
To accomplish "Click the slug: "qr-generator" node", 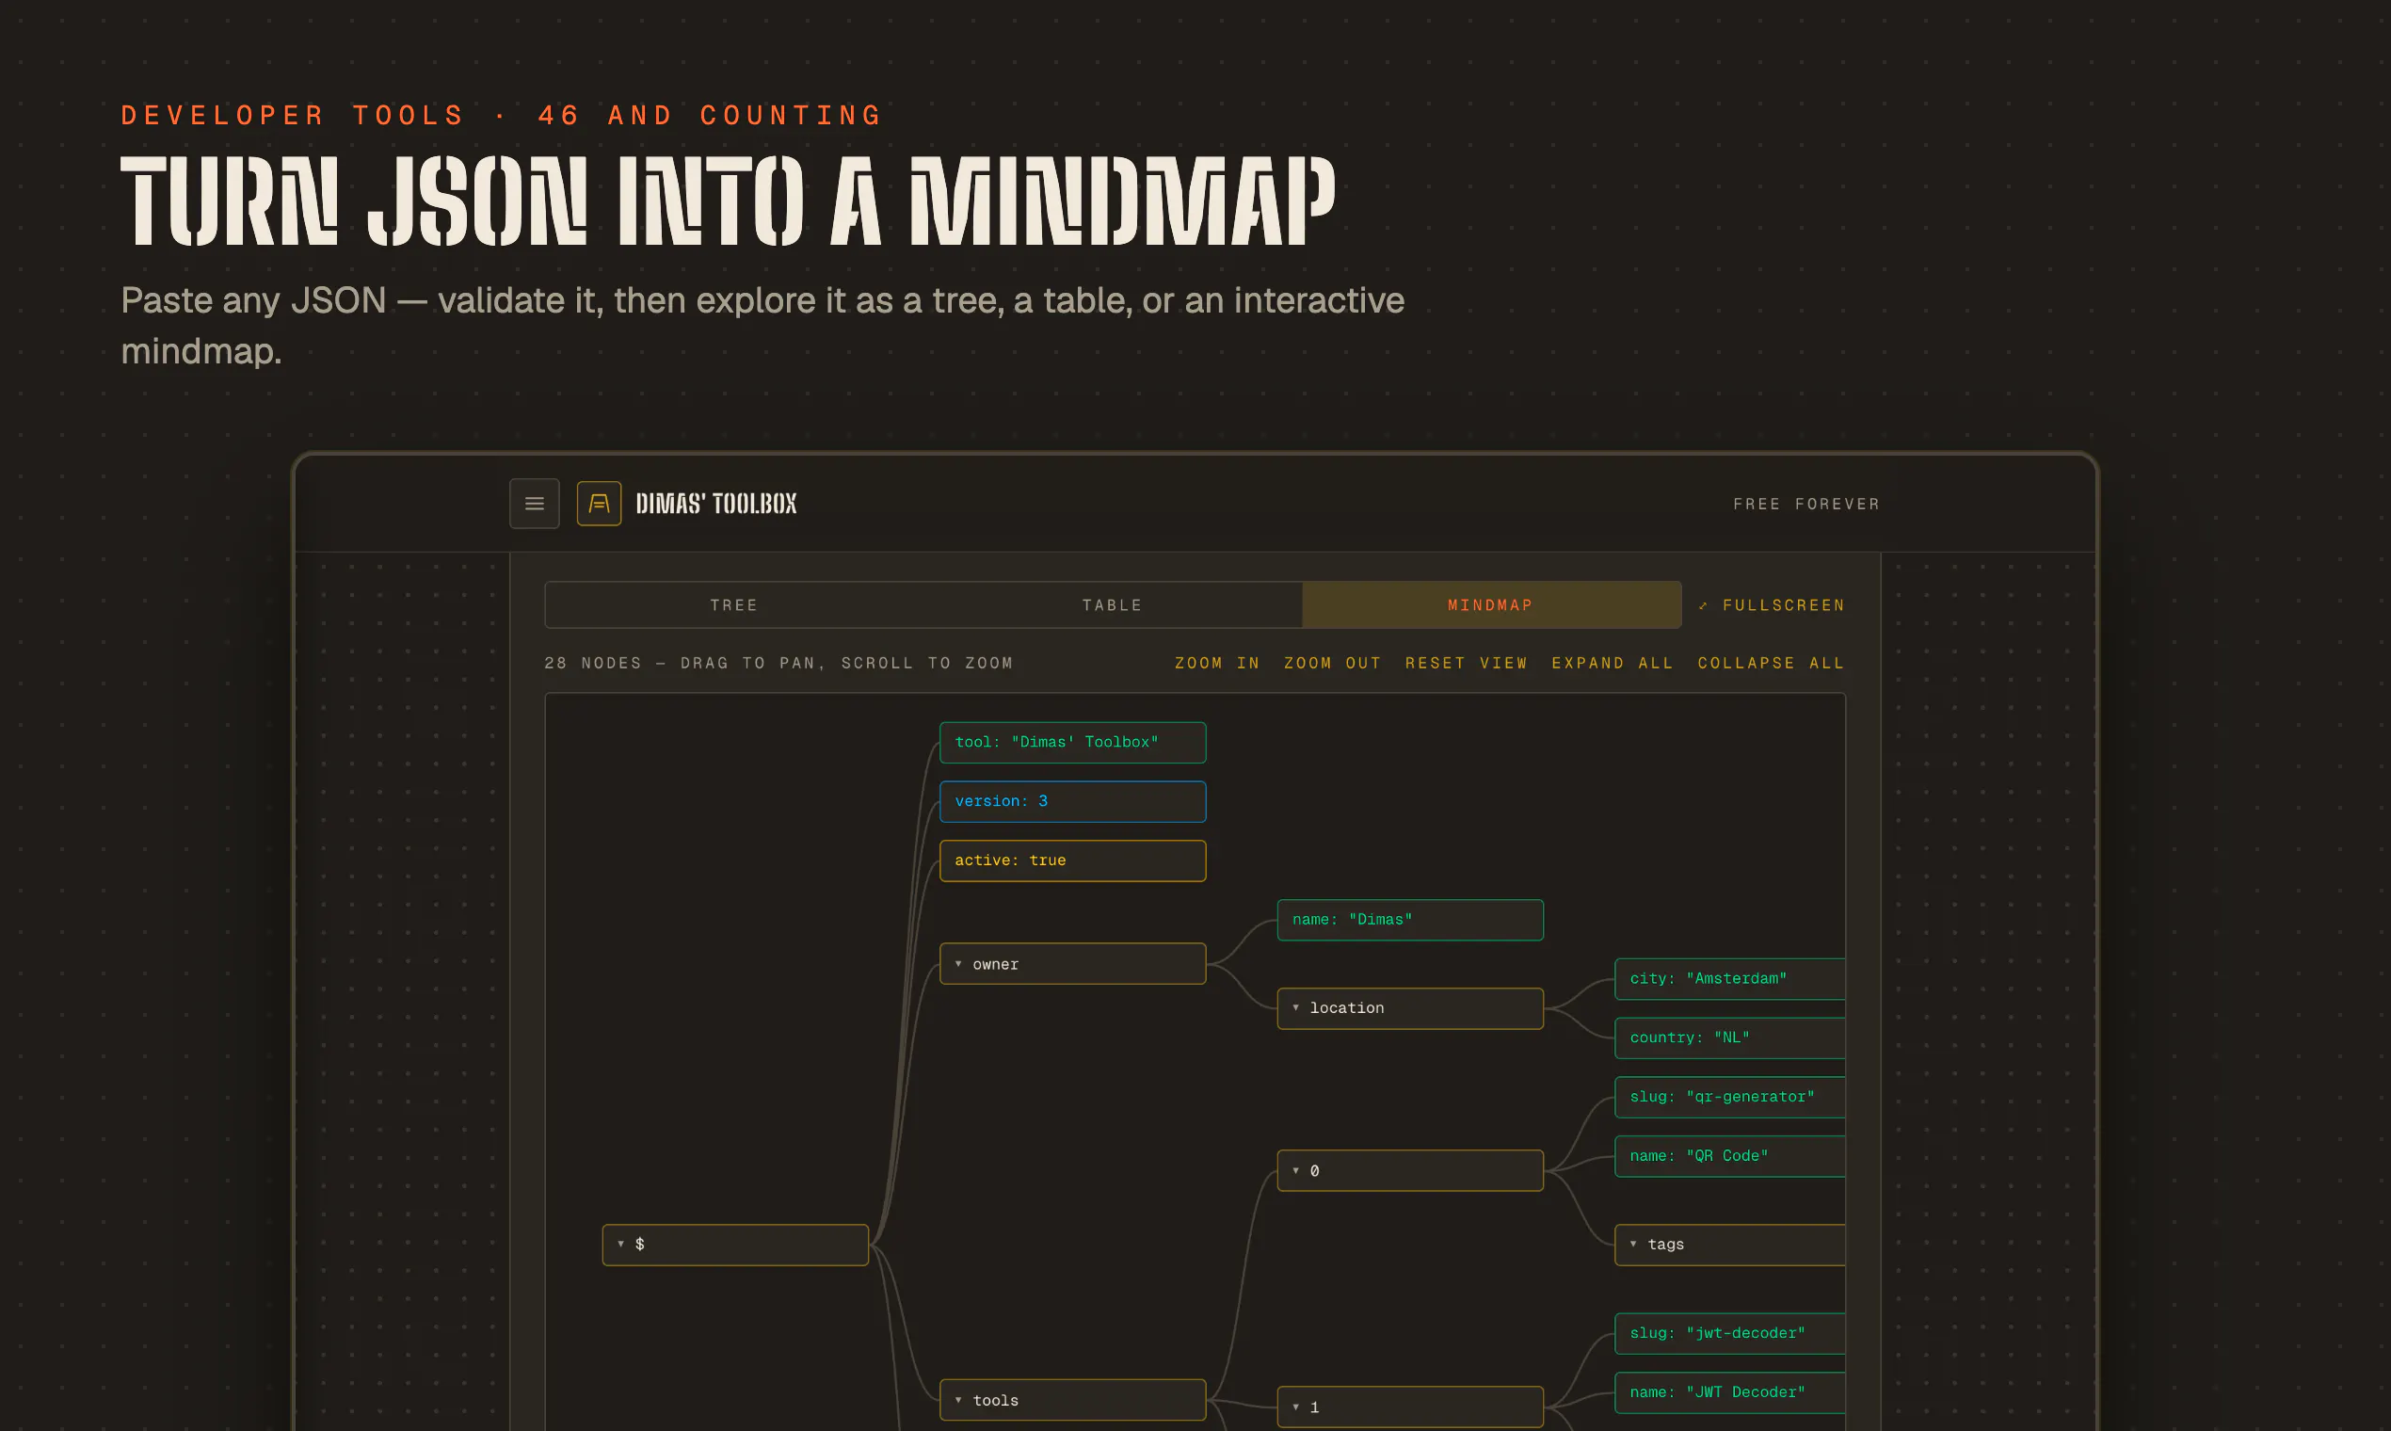I will click(x=1729, y=1098).
